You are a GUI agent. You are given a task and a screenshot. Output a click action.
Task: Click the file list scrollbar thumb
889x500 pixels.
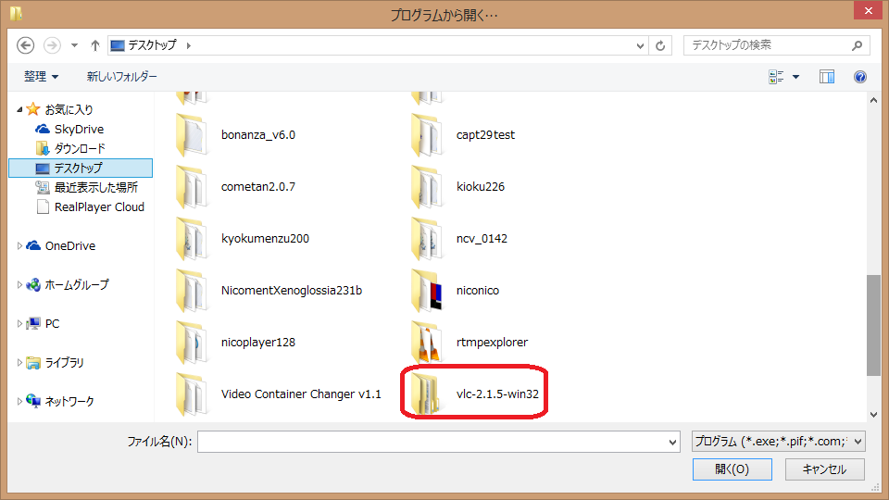873,325
